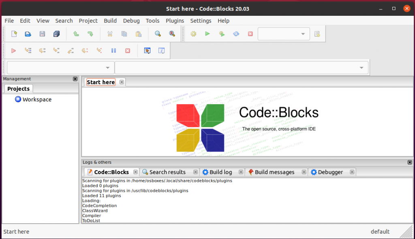
Task: Click the Open file toolbar icon
Action: coord(28,34)
